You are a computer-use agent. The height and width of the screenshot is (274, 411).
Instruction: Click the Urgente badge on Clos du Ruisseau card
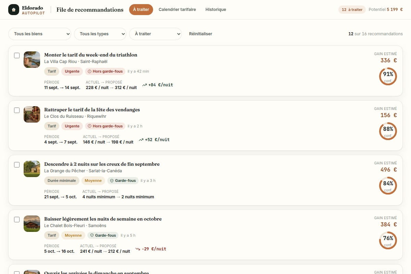[x=72, y=126]
